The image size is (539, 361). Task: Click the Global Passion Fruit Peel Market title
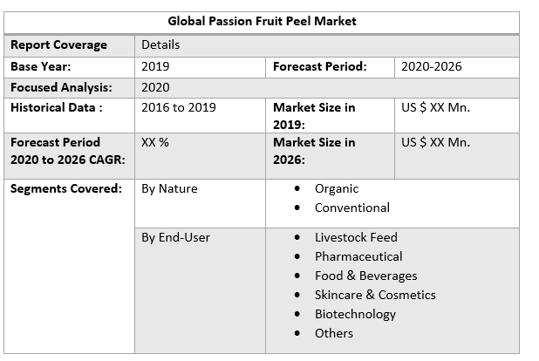click(263, 21)
